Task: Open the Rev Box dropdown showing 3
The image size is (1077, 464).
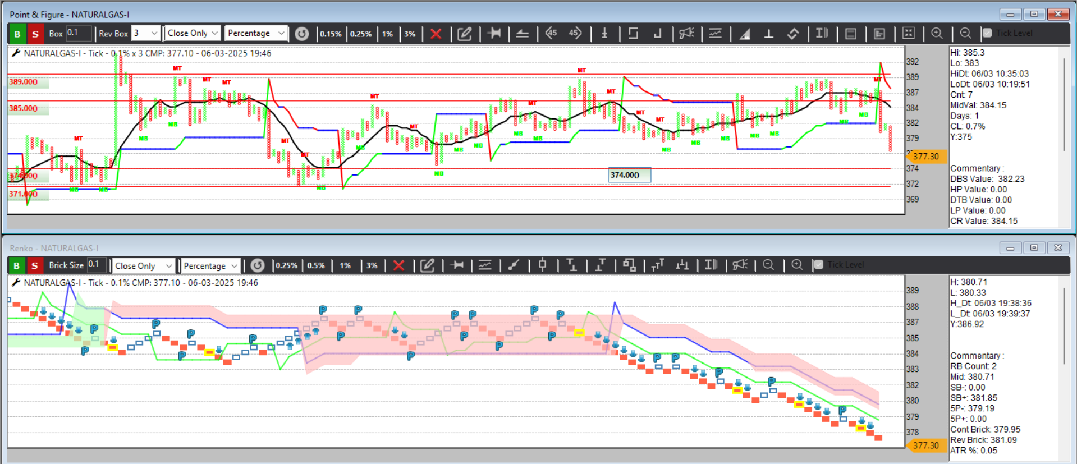Action: point(146,33)
